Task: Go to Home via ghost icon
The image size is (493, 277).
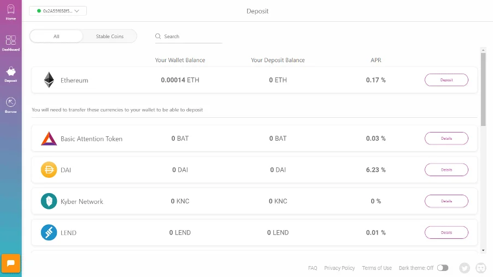Action: tap(10, 11)
